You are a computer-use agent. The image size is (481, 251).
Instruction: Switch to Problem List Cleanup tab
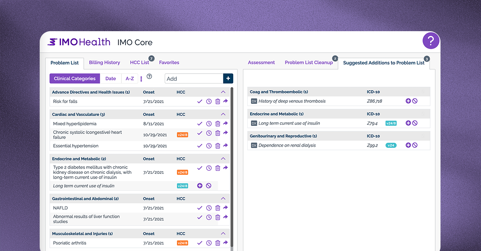[x=309, y=62]
